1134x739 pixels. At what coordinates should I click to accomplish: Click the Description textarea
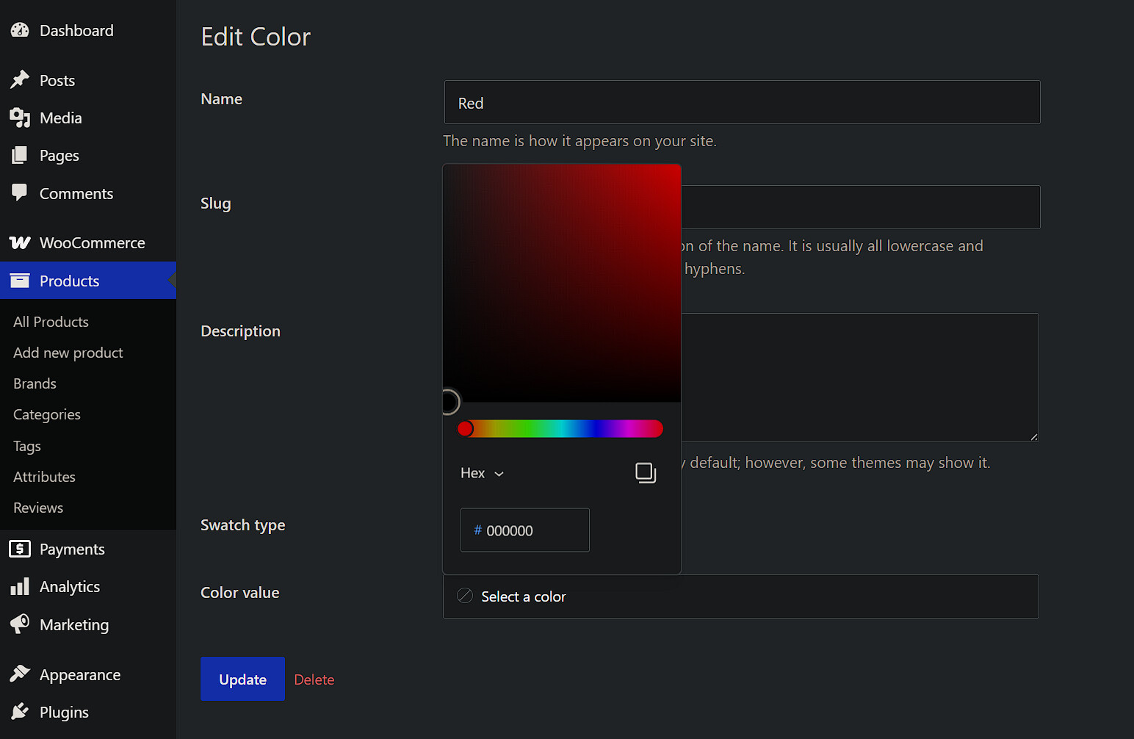860,378
